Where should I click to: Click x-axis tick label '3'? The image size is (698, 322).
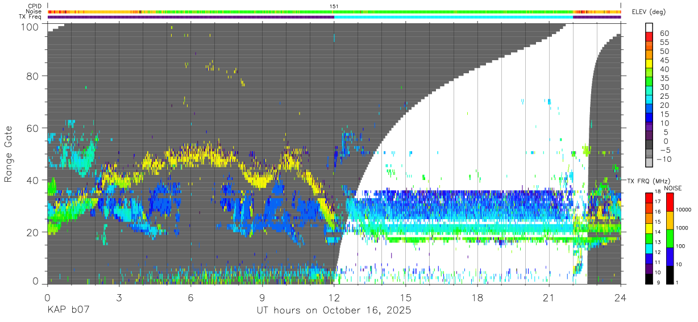tap(119, 297)
